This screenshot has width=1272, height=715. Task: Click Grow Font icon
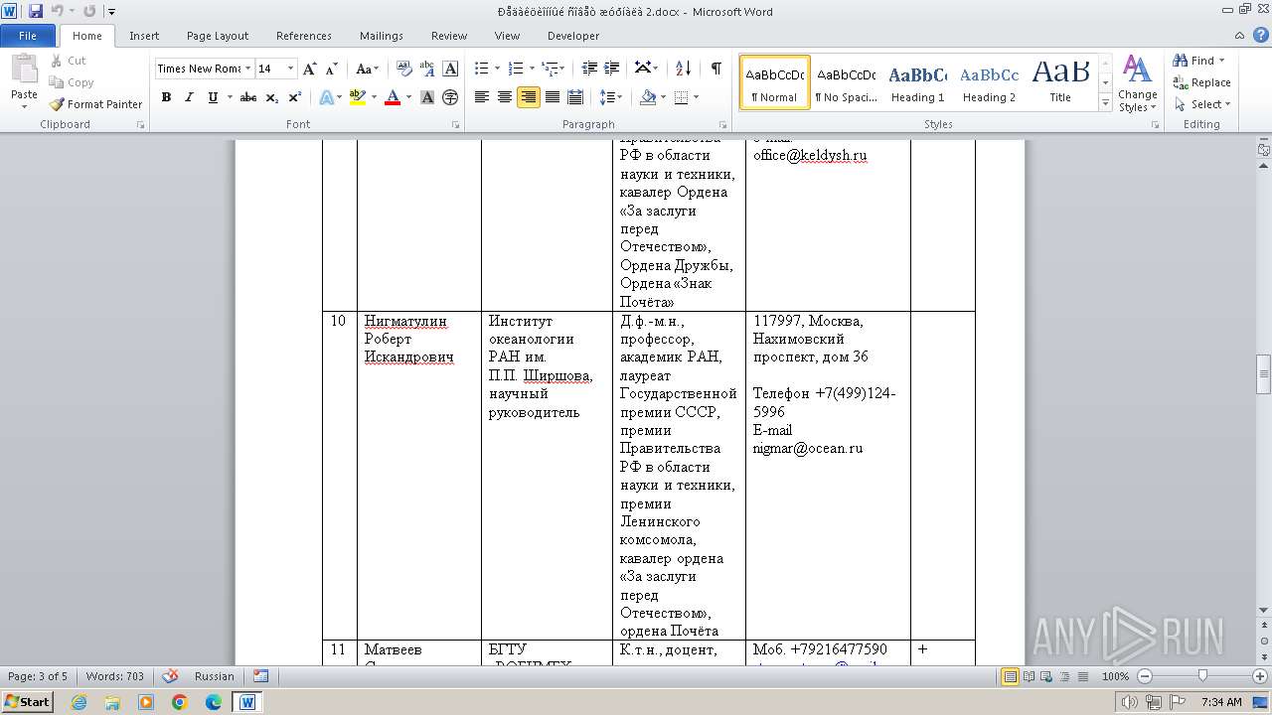coord(310,69)
